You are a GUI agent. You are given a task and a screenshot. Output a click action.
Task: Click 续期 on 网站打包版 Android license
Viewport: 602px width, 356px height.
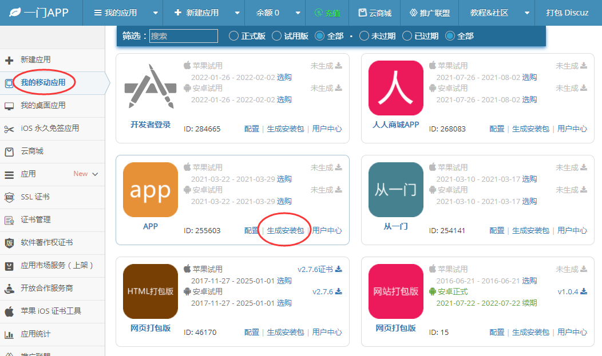coord(529,303)
